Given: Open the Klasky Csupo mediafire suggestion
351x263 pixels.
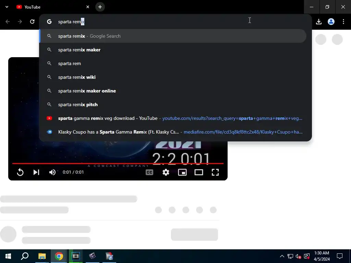Looking at the screenshot, I should click(x=173, y=132).
